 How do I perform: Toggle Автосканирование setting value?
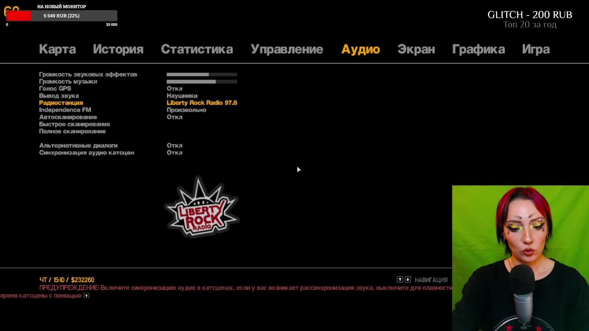point(174,117)
